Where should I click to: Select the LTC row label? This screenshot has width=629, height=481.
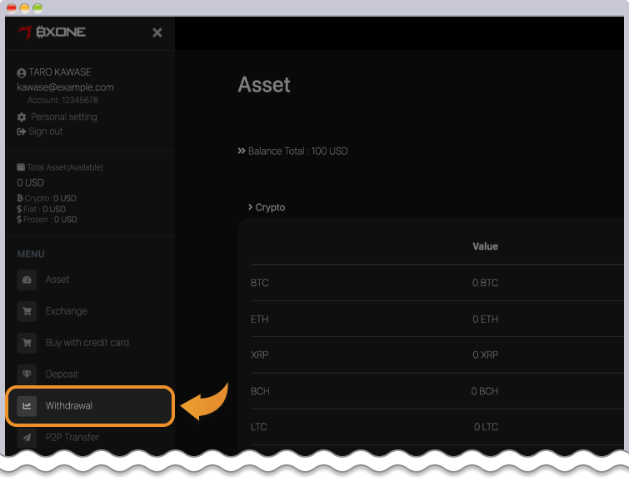coord(259,427)
